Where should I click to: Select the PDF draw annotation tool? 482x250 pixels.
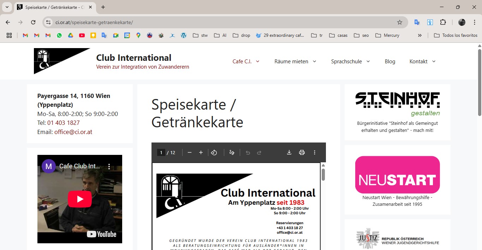(232, 152)
